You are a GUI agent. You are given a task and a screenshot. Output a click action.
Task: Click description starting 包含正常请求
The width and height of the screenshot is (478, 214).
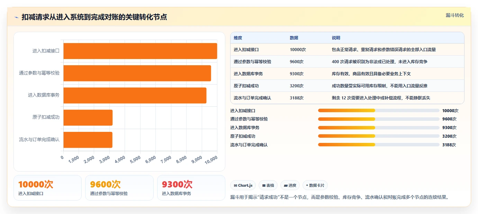384,50
